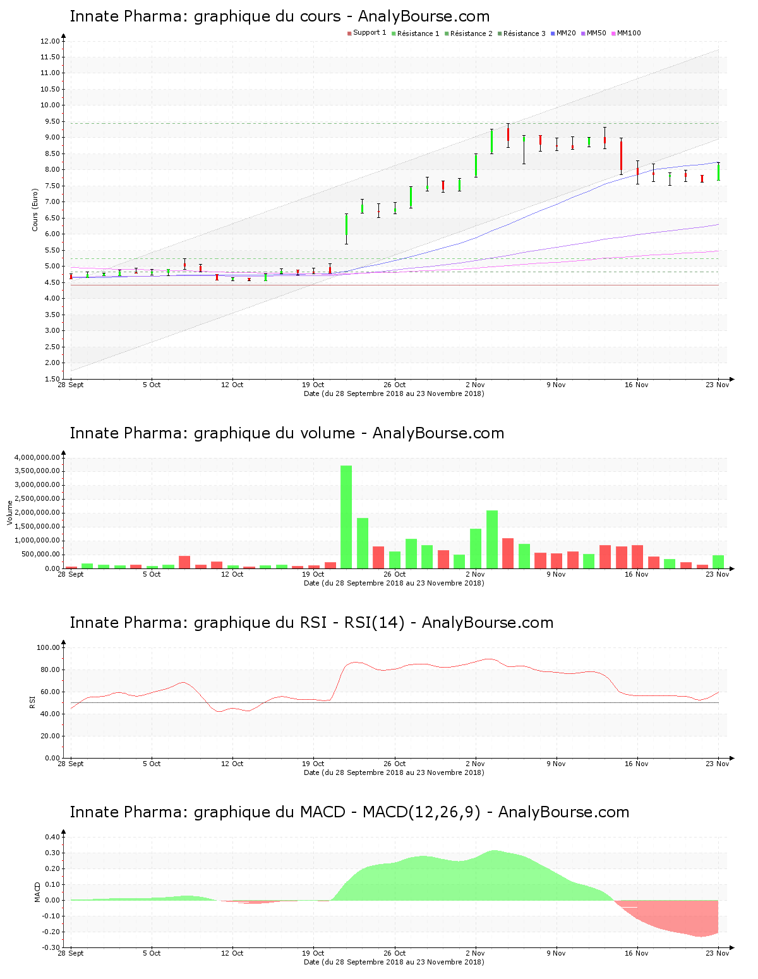This screenshot has width=758, height=979.
Task: Click the date range caption under RSI chart
Action: (394, 772)
